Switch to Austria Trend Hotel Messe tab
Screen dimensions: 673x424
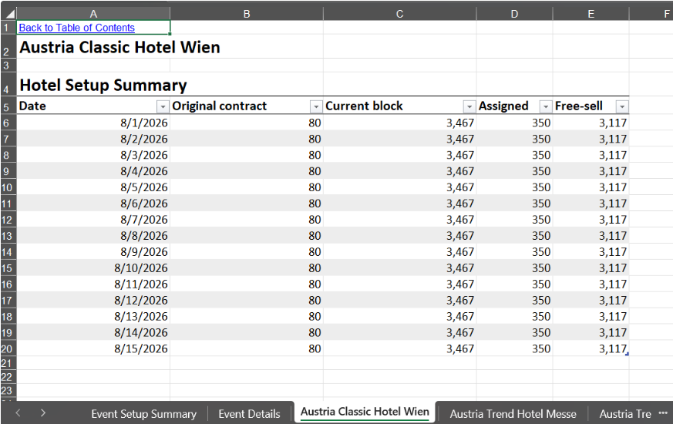pyautogui.click(x=513, y=414)
